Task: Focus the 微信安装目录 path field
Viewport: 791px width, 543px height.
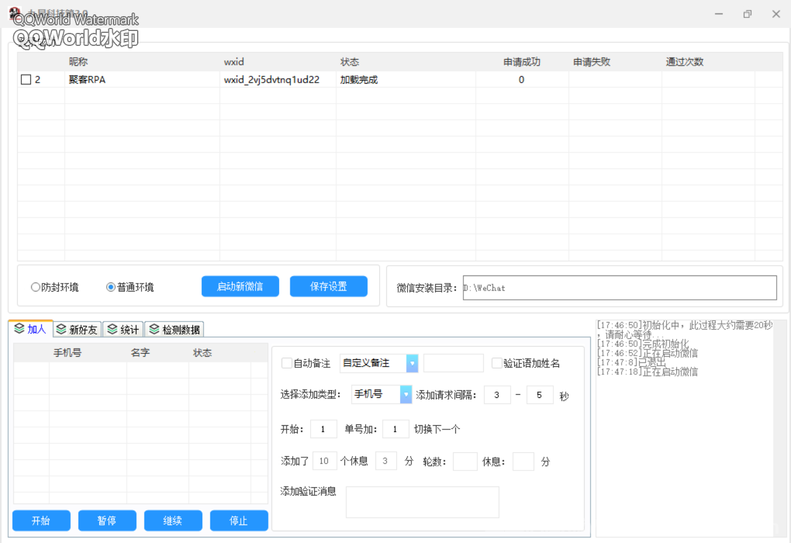Action: pos(620,288)
